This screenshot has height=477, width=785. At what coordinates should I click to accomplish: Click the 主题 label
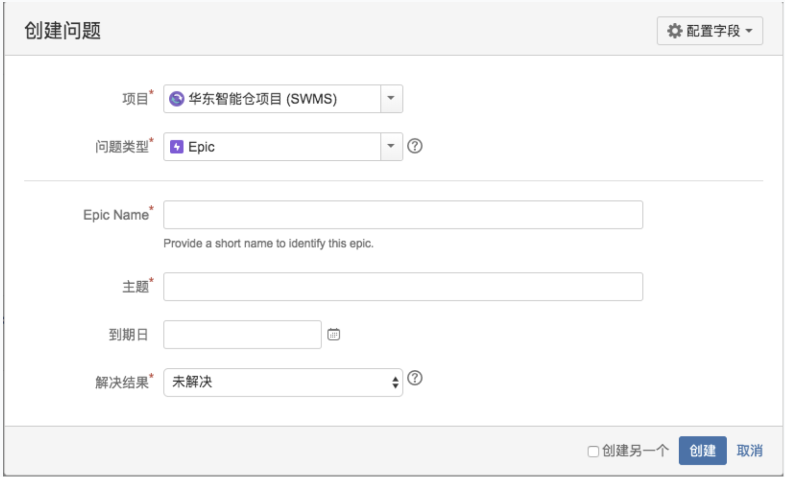[x=136, y=287]
